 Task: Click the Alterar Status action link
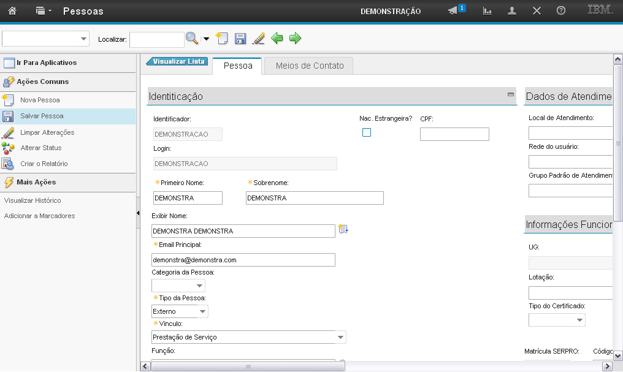pyautogui.click(x=40, y=148)
